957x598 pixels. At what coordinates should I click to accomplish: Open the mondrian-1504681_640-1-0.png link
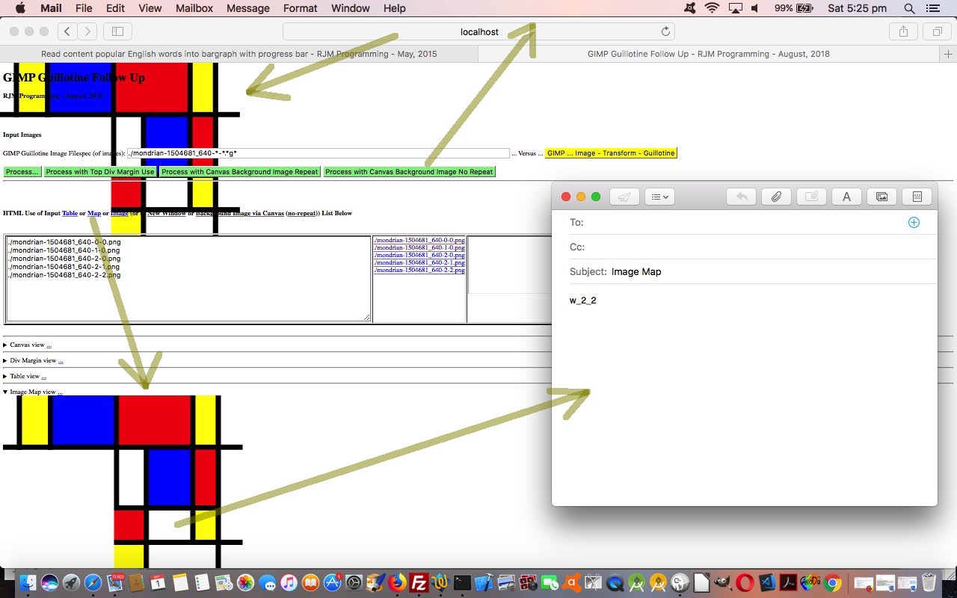click(x=419, y=247)
